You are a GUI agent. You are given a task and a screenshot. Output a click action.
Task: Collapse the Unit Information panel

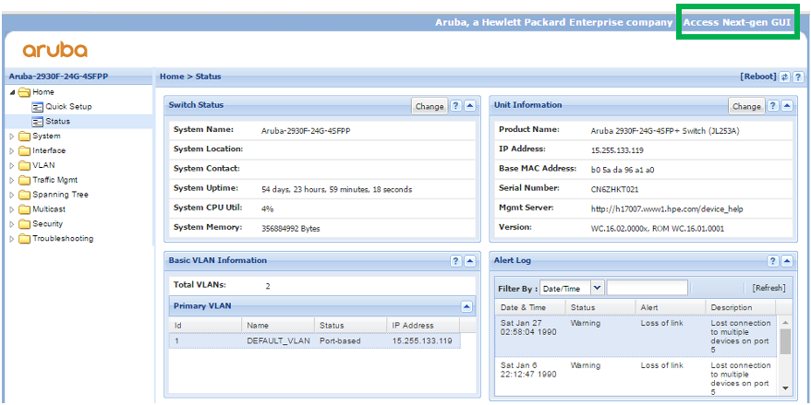787,105
